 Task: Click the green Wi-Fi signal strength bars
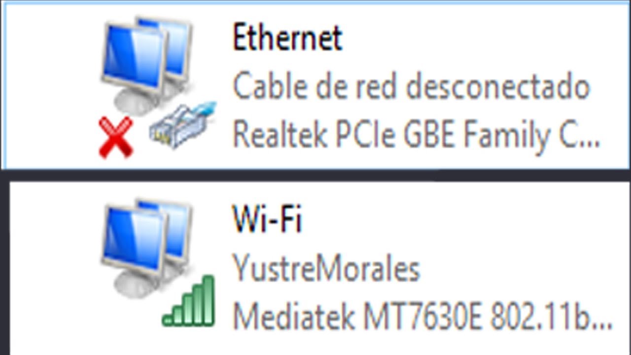point(189,301)
